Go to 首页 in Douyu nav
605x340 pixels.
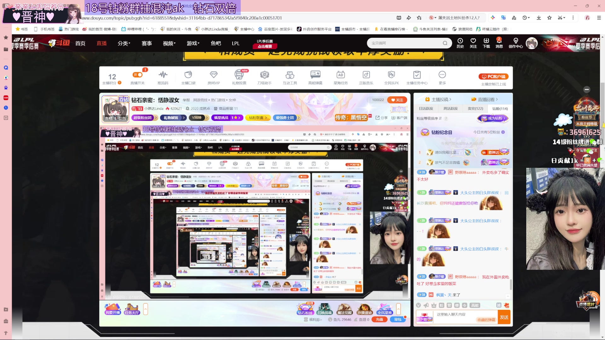80,43
